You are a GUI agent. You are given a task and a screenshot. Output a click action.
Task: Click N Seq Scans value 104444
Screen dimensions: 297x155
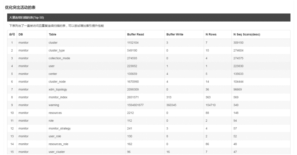coord(238,81)
